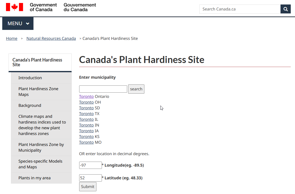Click the Submit button
Screen dimensions: 295x194
[88, 187]
